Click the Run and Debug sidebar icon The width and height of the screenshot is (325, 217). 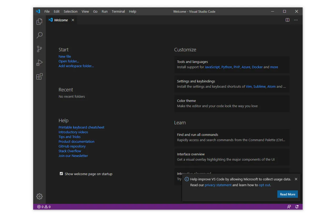[x=39, y=63]
